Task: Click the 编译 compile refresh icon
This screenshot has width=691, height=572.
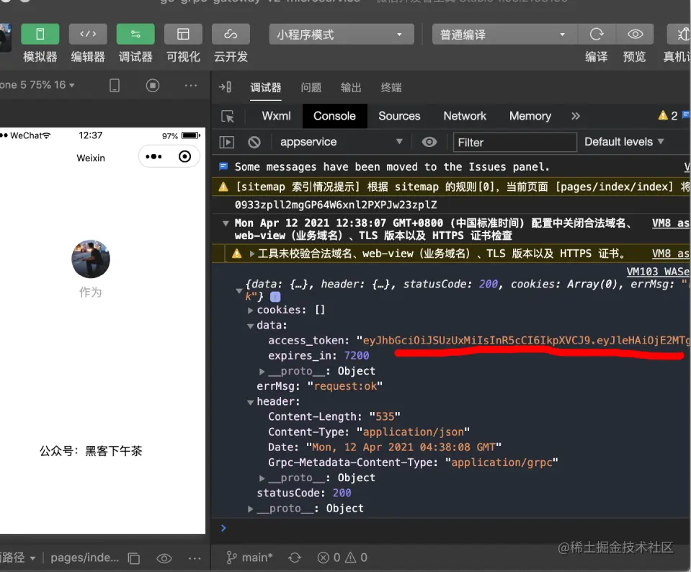Action: click(x=597, y=34)
